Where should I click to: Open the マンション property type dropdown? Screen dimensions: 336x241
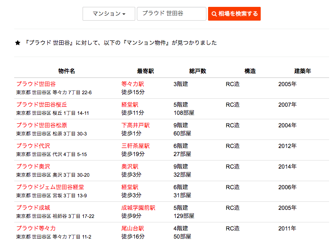108,13
